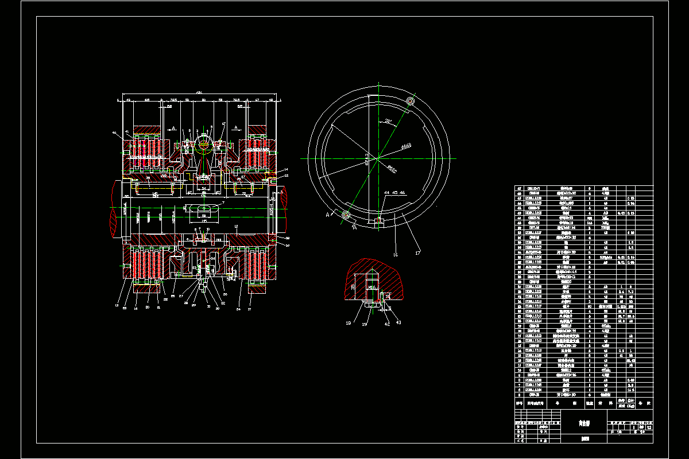Click balloon number 15 at section right edge
The image size is (689, 459).
point(286,176)
